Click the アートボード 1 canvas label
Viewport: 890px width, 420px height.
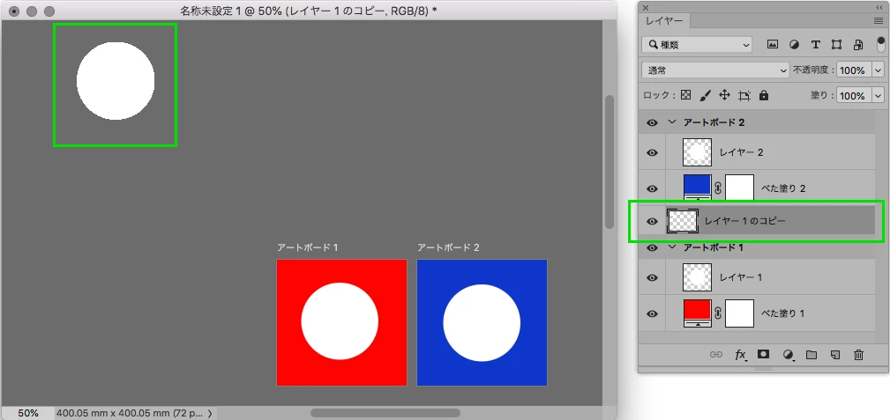(x=308, y=247)
